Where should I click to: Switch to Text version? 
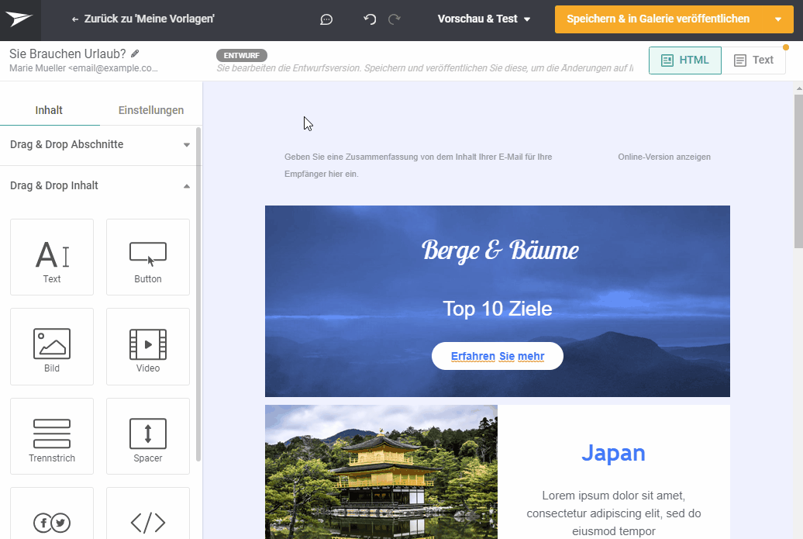point(753,60)
